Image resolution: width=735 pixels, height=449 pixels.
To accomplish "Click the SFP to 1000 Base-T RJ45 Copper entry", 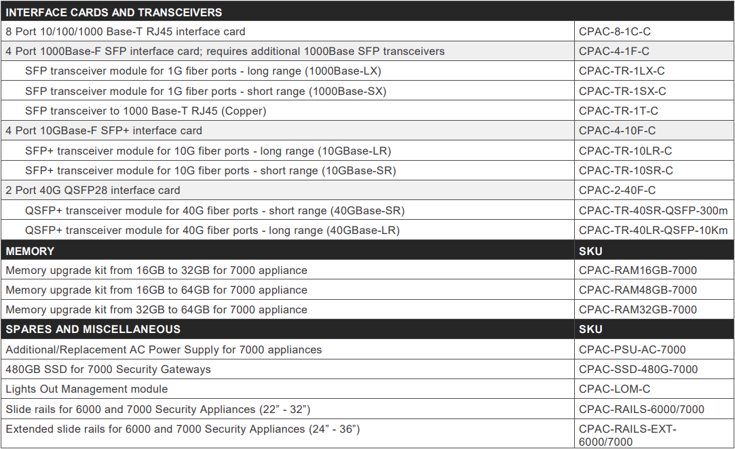I will (146, 111).
